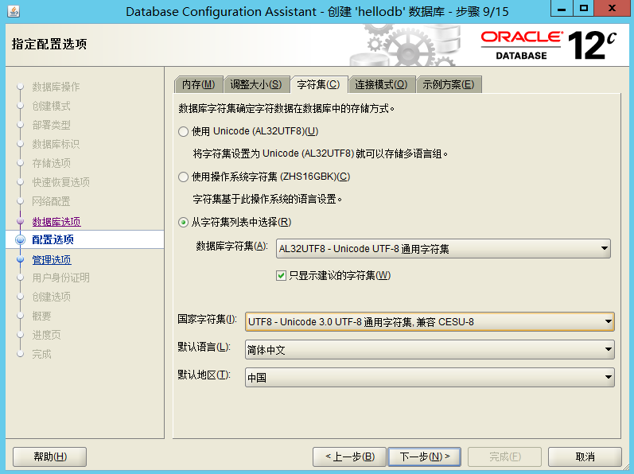The height and width of the screenshot is (474, 634).
Task: Close the Database Configuration Assistant window
Action: (612, 9)
